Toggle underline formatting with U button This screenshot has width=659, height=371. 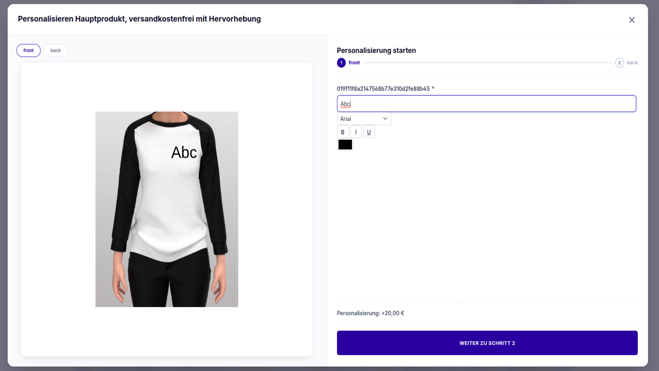[369, 132]
